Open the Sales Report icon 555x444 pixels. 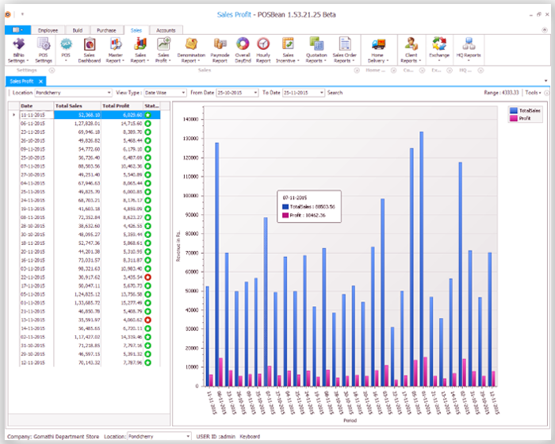(140, 51)
